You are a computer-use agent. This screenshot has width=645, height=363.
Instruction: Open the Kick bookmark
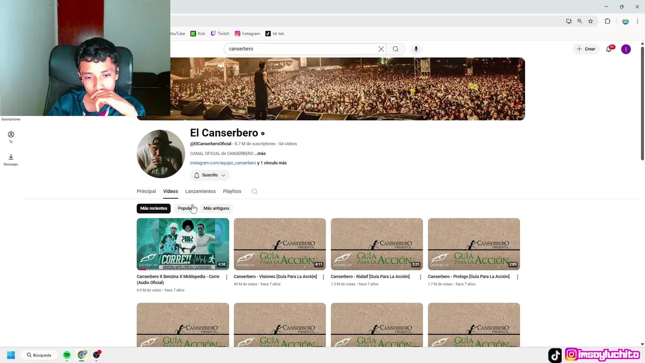coord(198,34)
